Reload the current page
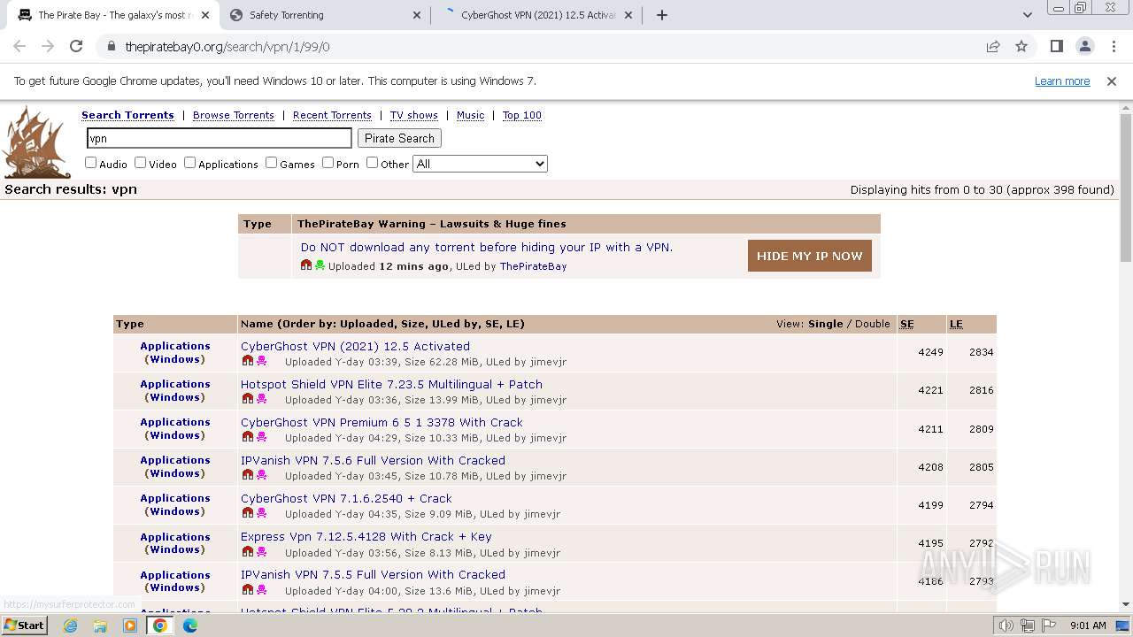The width and height of the screenshot is (1133, 637). [x=76, y=47]
